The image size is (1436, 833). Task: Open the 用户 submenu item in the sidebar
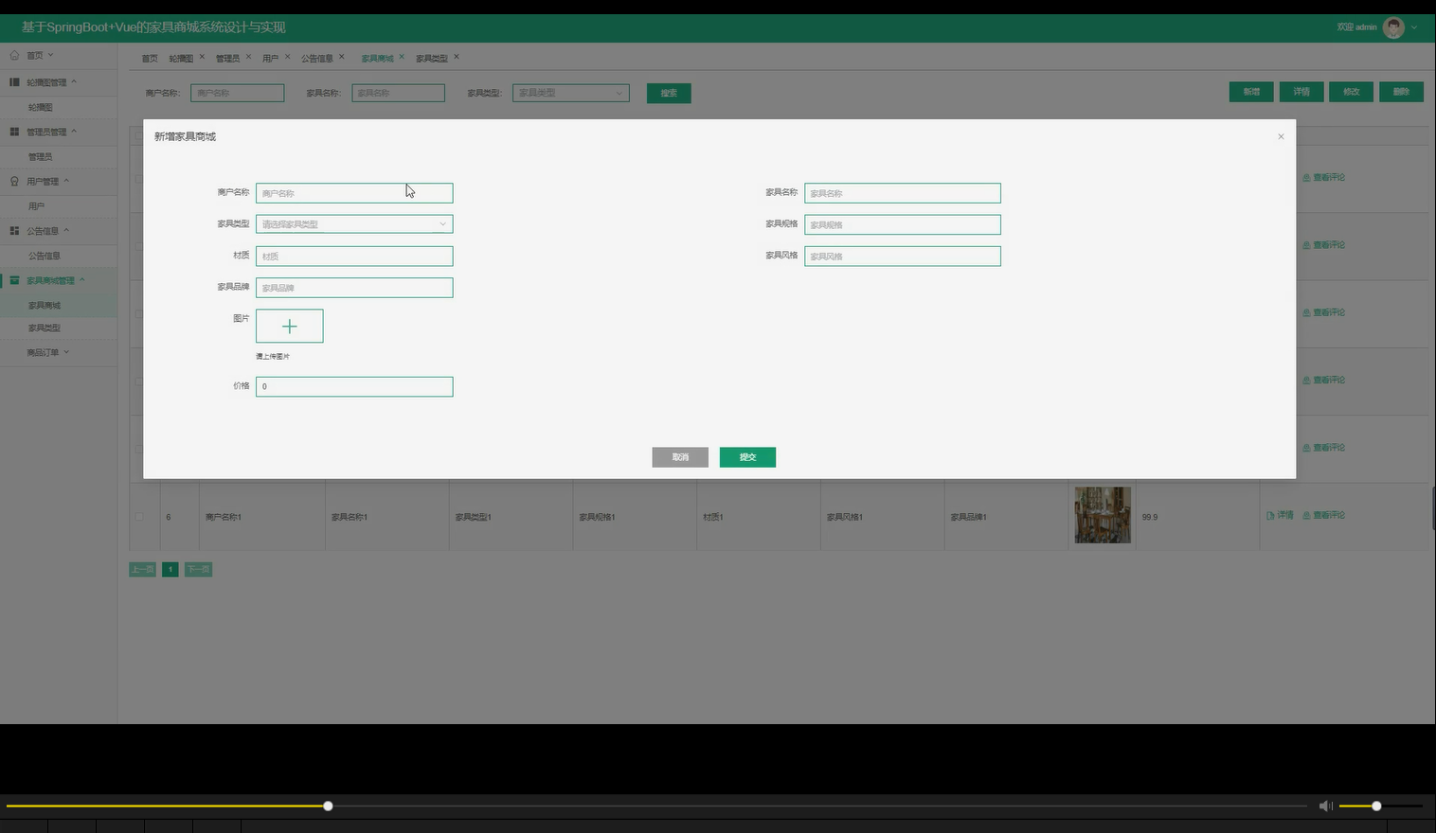(36, 206)
